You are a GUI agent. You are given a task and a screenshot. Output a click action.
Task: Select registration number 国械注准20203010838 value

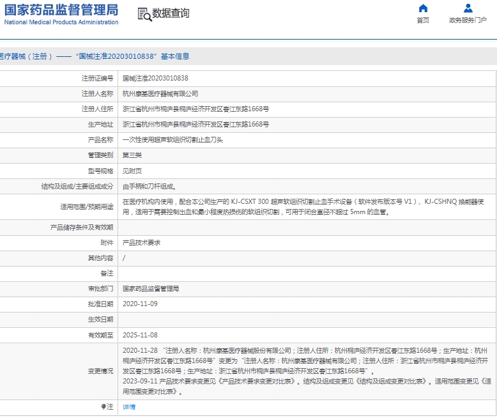[x=155, y=78]
